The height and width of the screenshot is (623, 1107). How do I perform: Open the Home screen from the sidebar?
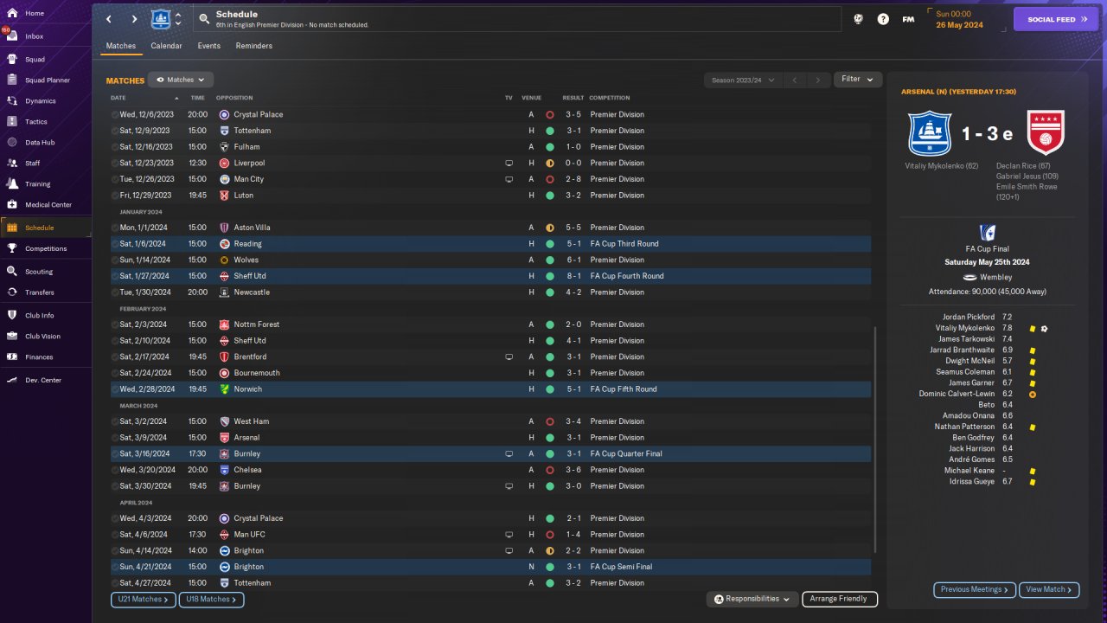pyautogui.click(x=35, y=14)
